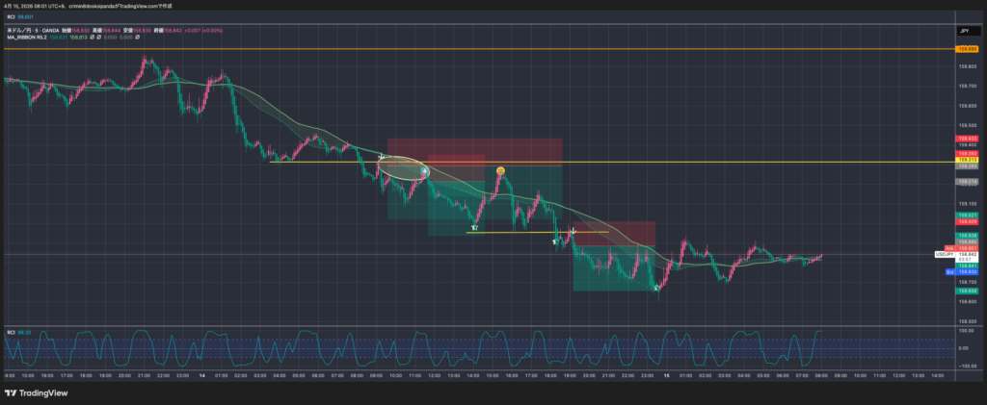Click the blue down-arrow marker inside ellipse
Screen dimensions: 987x405
coord(423,170)
